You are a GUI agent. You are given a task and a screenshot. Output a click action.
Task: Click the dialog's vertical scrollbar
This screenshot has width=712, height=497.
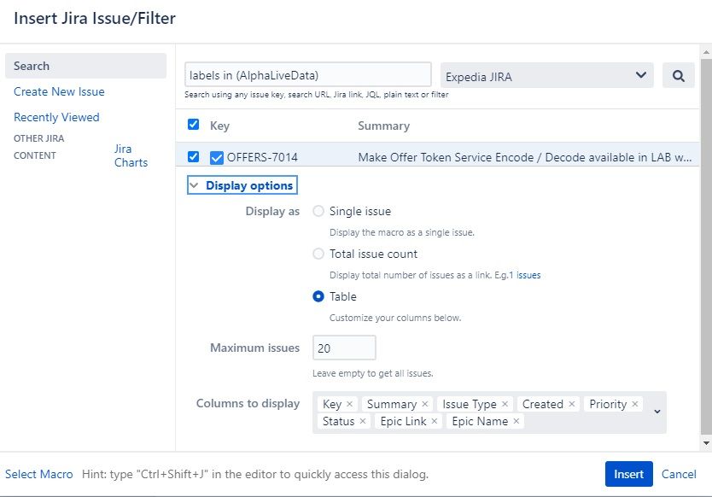pos(706,245)
